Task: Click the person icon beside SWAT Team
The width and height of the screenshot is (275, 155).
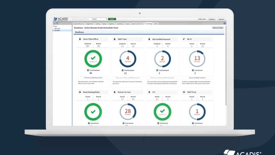Action: point(115,39)
